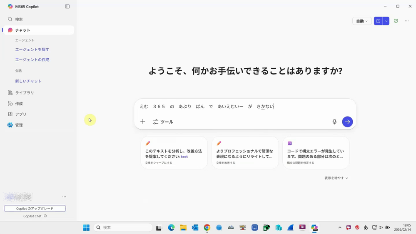Open the clock and date 19:05
The width and height of the screenshot is (416, 234).
pyautogui.click(x=402, y=227)
